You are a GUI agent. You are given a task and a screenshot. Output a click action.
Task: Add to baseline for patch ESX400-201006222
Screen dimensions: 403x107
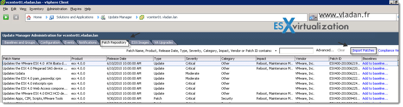point(375,78)
